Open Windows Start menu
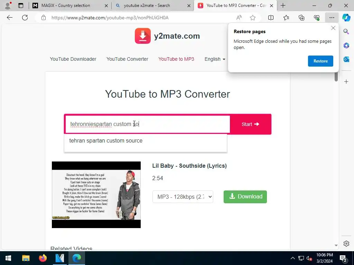 [x=8, y=258]
